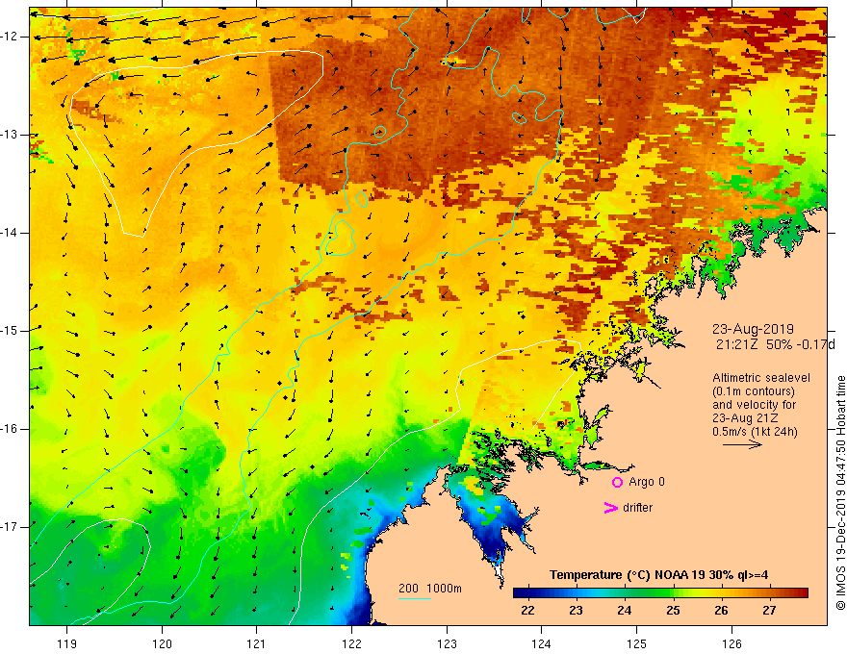Click the temperature scale value 23
The height and width of the screenshot is (654, 847).
(576, 611)
